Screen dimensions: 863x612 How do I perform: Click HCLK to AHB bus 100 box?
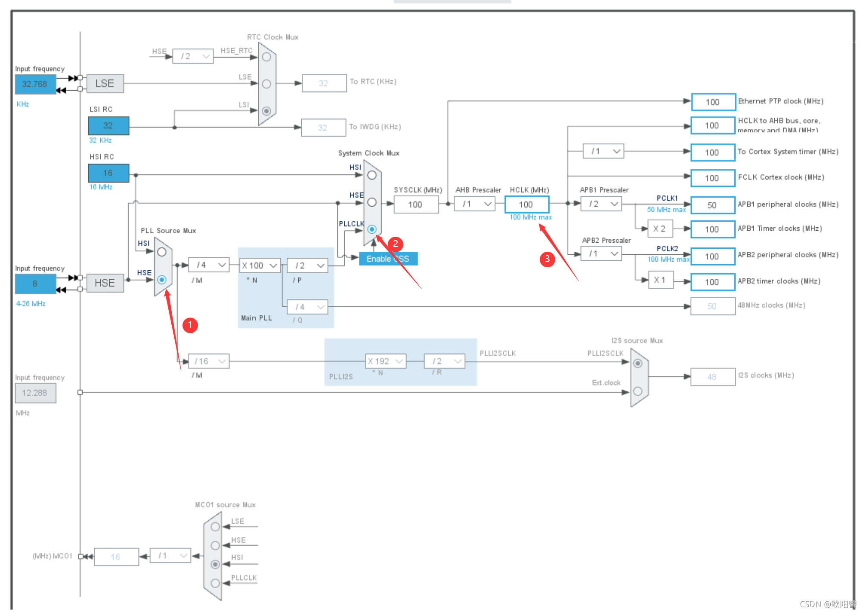[713, 125]
